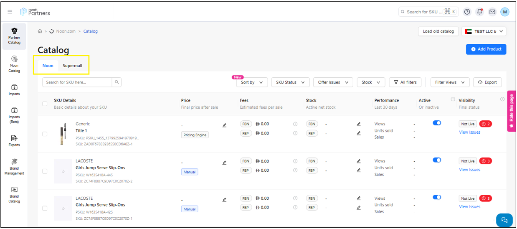Check the Generic Title 1 row checkbox
517x229 pixels.
point(45,134)
